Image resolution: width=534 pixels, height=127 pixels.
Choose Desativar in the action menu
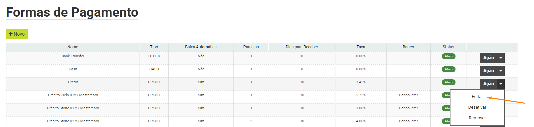point(477,107)
